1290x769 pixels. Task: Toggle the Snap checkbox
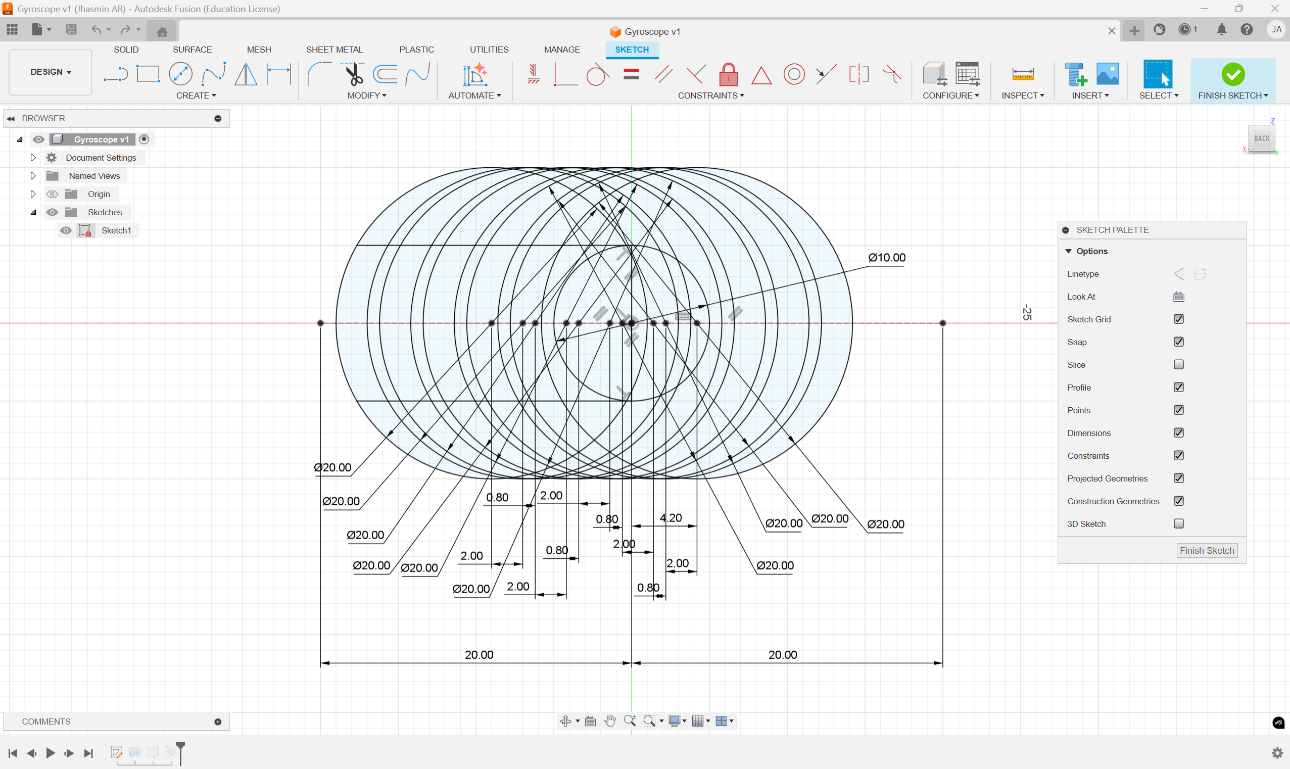(x=1179, y=342)
